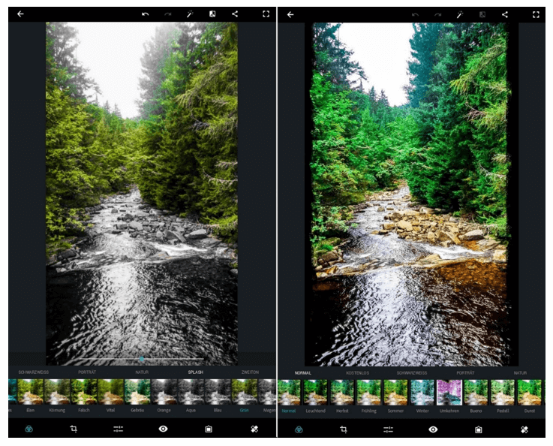Switch to PORTRÄT category in left screen
The width and height of the screenshot is (553, 446).
point(87,372)
